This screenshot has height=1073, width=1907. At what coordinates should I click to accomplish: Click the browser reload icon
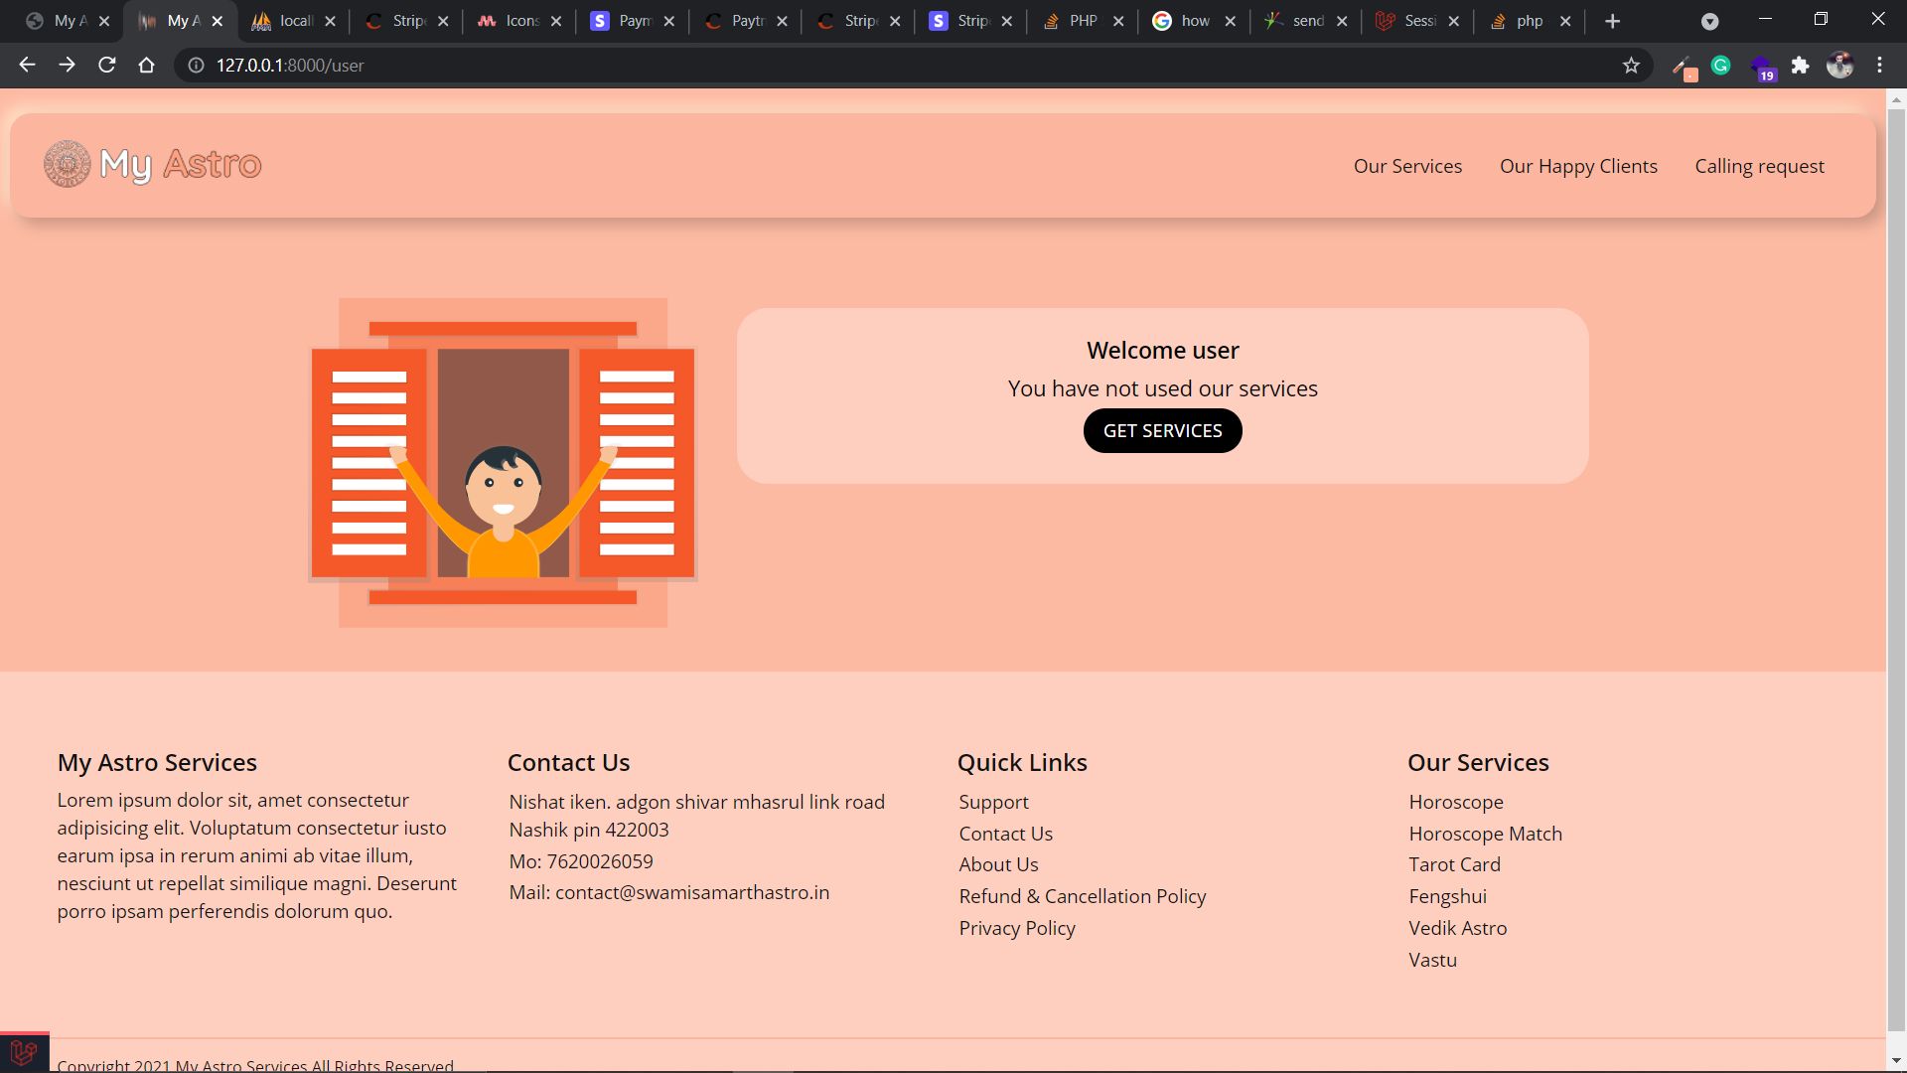click(x=106, y=66)
